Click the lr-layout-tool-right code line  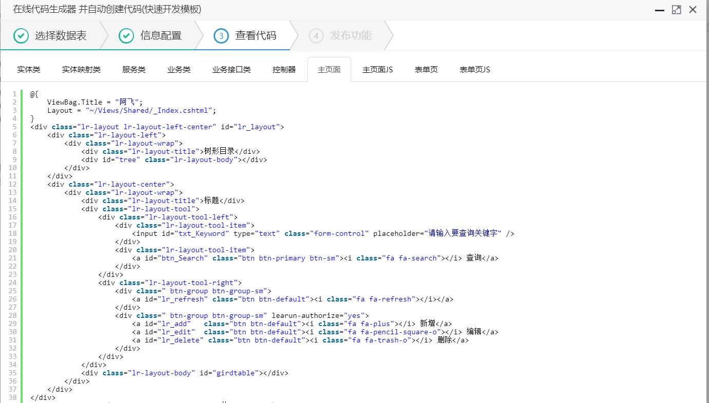pyautogui.click(x=170, y=283)
